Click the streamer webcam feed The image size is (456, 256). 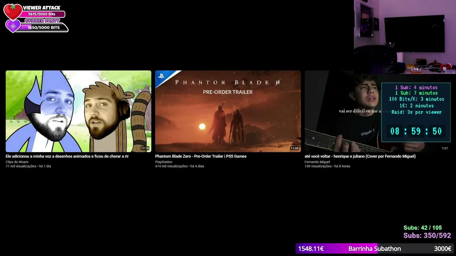pyautogui.click(x=405, y=37)
